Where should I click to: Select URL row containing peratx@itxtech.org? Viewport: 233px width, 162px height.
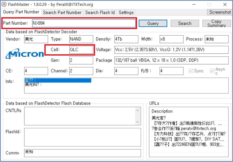189,128
